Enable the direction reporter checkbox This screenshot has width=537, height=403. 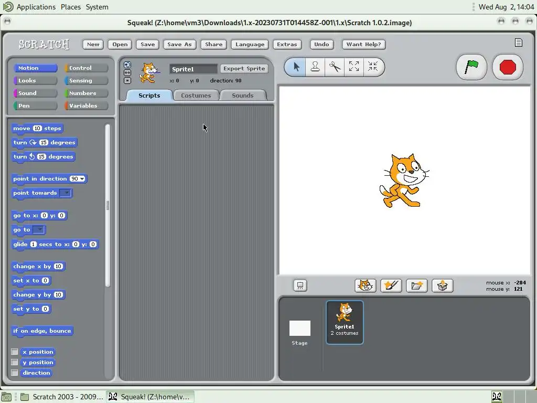[x=14, y=373]
